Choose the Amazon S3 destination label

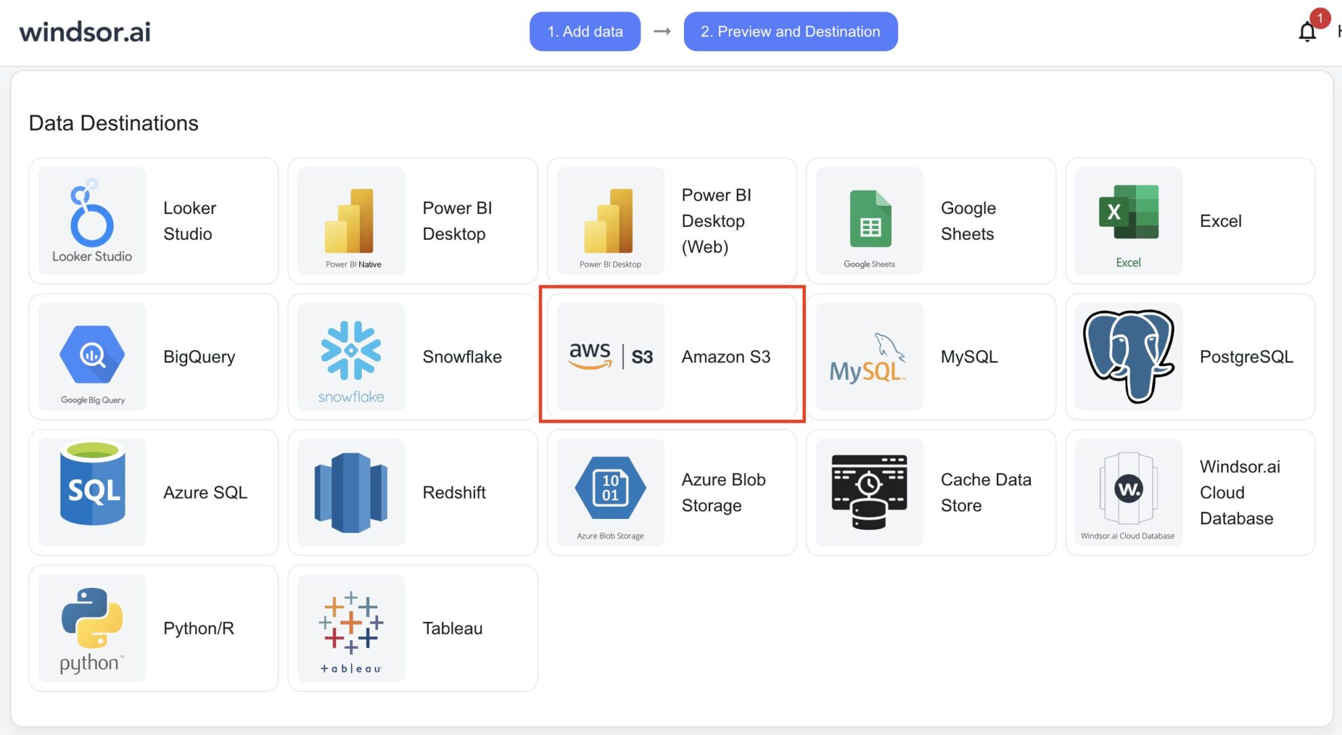(x=726, y=357)
